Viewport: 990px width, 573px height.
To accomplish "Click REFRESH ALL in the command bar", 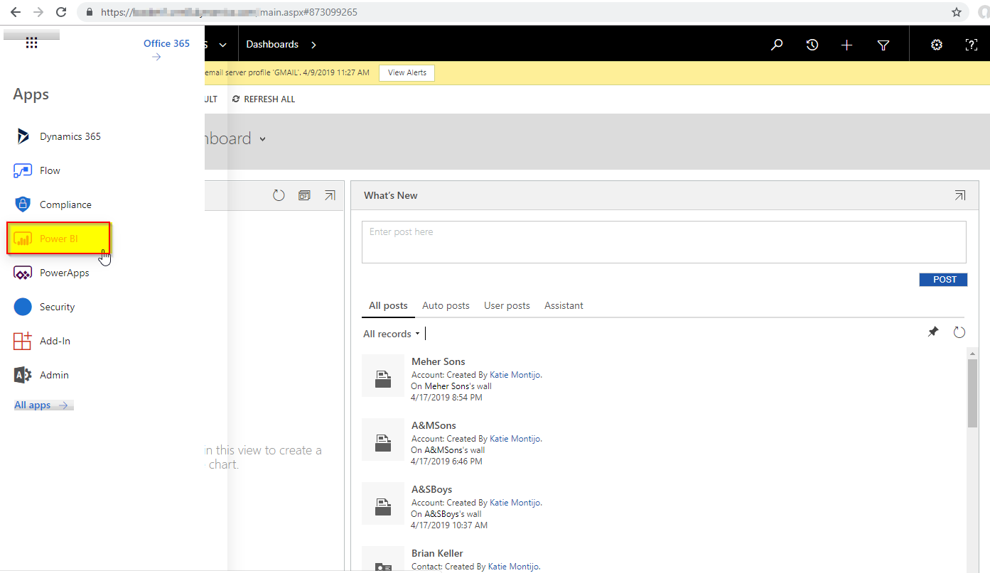I will point(264,99).
